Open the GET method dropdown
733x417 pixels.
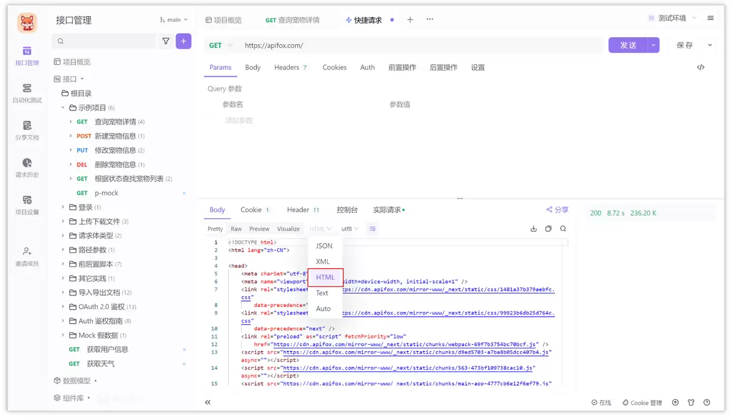pyautogui.click(x=221, y=45)
